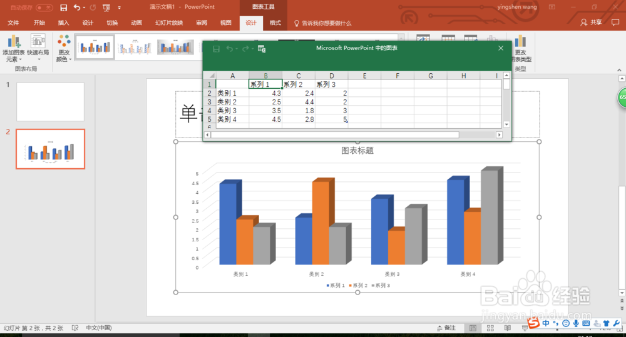The image size is (626, 337).
Task: Click cell C1 containing 系列 2
Action: point(299,84)
